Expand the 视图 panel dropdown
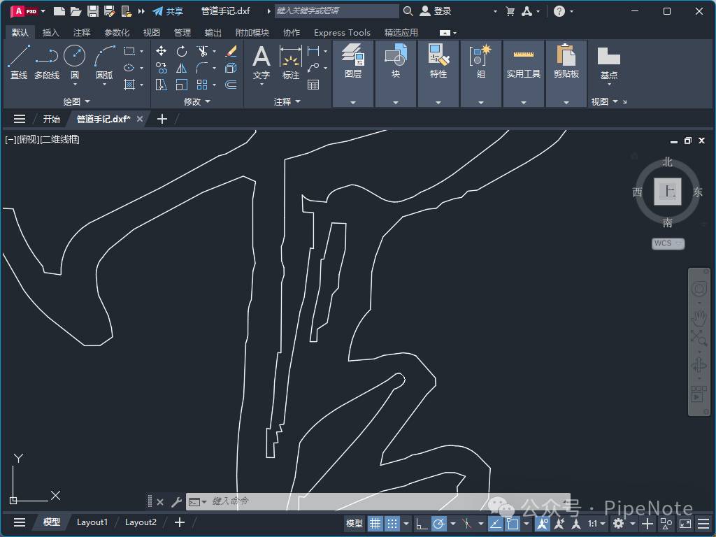Image resolution: width=716 pixels, height=537 pixels. [605, 101]
